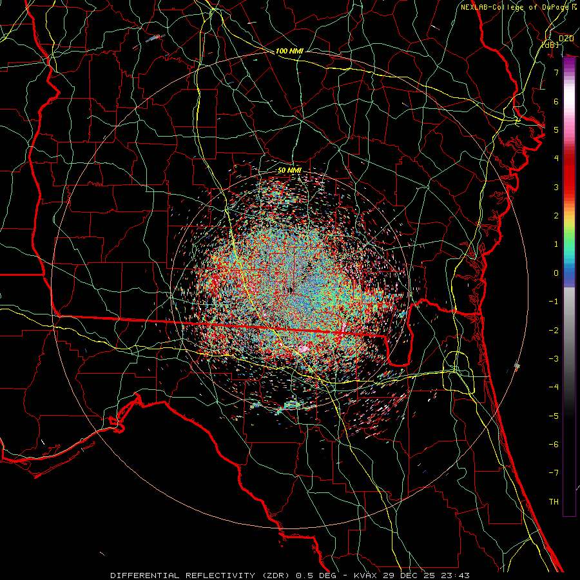
Task: Click the 1 value on color scale
Action: (556, 244)
